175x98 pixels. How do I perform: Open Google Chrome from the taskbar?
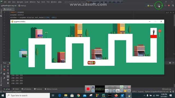pos(78,96)
